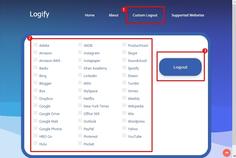Enable the Spotify checkbox
The height and width of the screenshot is (158, 236).
pyautogui.click(x=124, y=67)
